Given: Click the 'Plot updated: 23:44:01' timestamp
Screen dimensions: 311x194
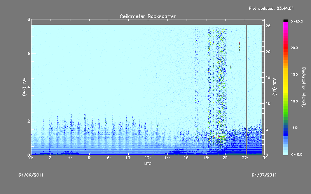Looking at the screenshot, I should tap(271, 8).
